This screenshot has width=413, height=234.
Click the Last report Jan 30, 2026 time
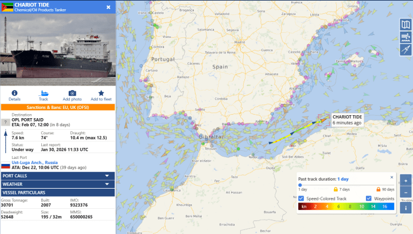64,150
